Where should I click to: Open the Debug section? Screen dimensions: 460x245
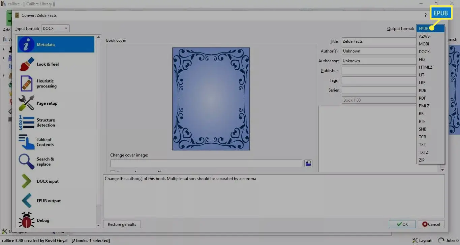(56, 220)
